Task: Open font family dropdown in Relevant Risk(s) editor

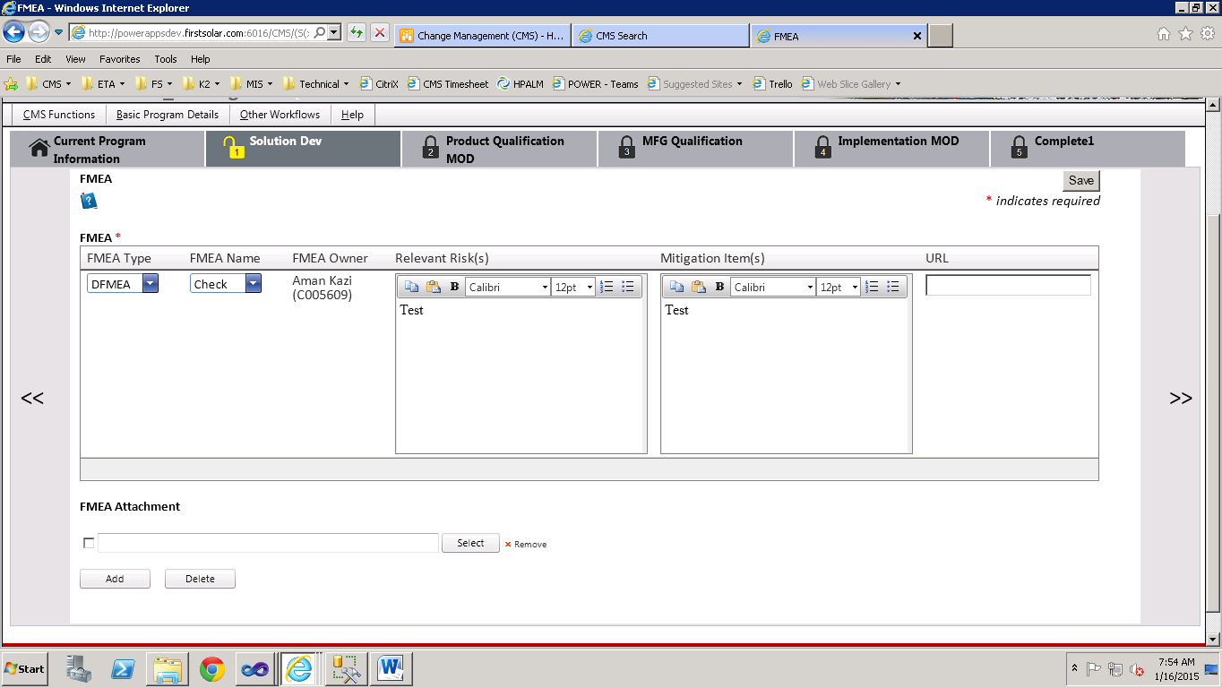Action: coord(508,288)
